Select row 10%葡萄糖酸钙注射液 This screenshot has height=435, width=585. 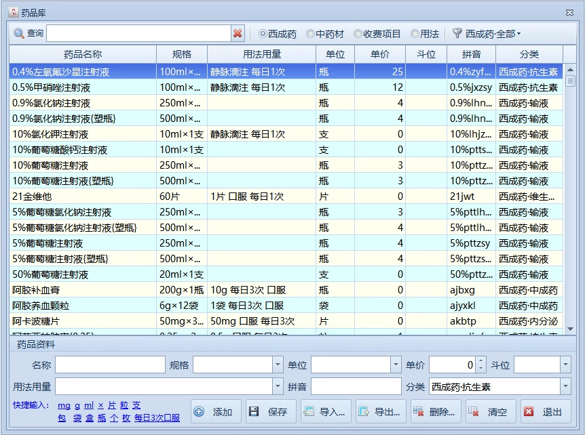point(286,150)
